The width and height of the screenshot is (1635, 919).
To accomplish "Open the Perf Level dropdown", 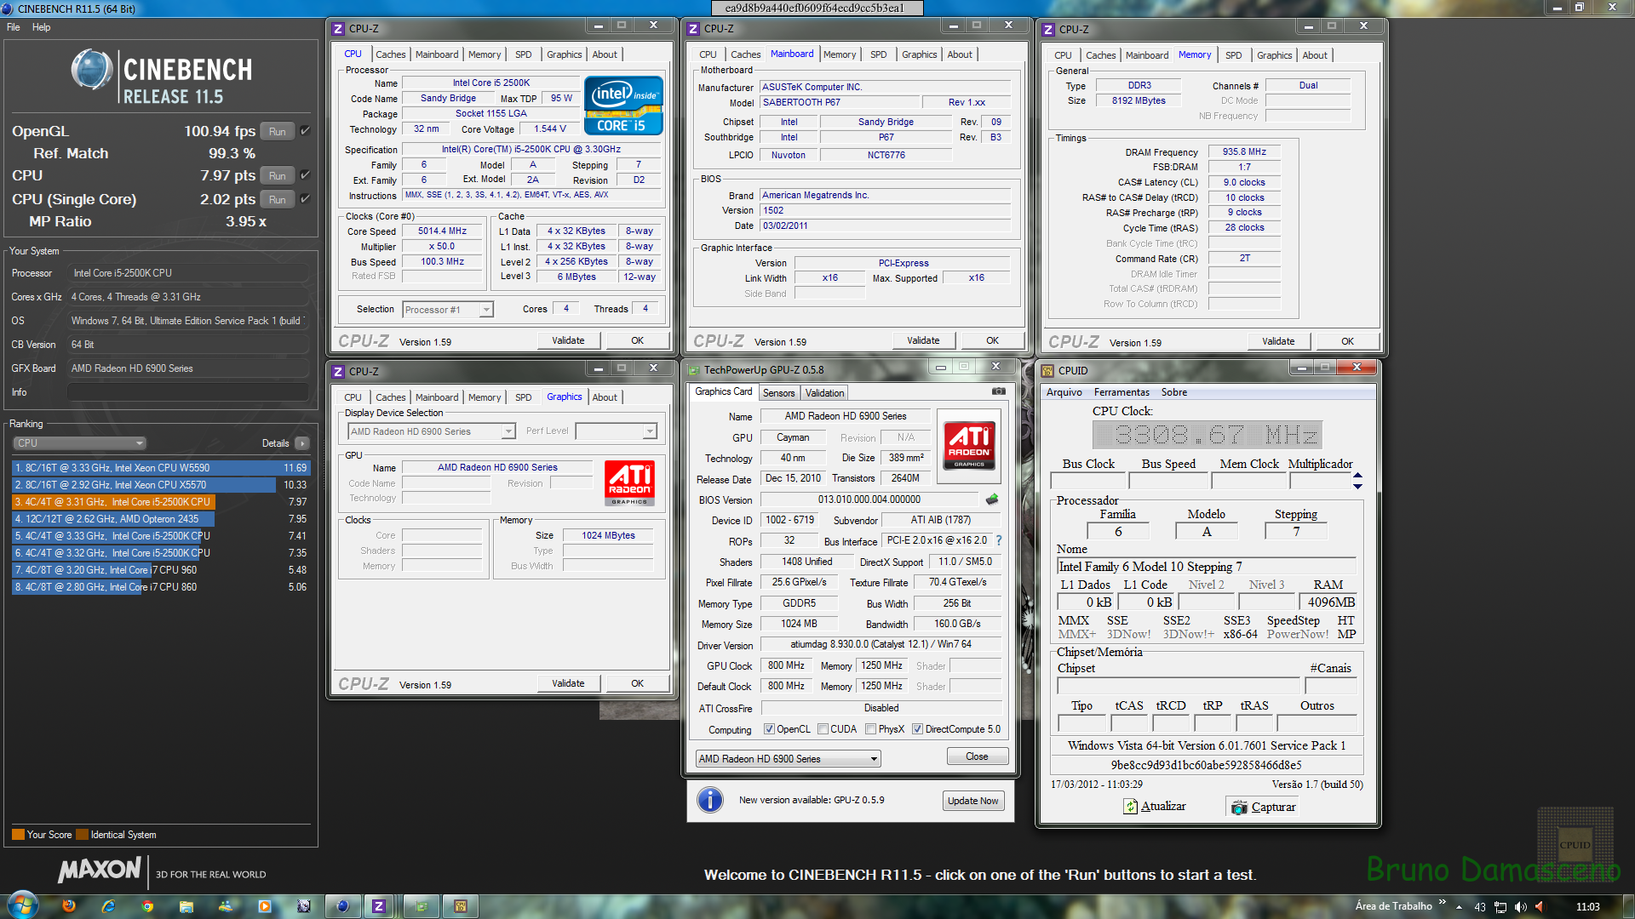I will click(617, 431).
